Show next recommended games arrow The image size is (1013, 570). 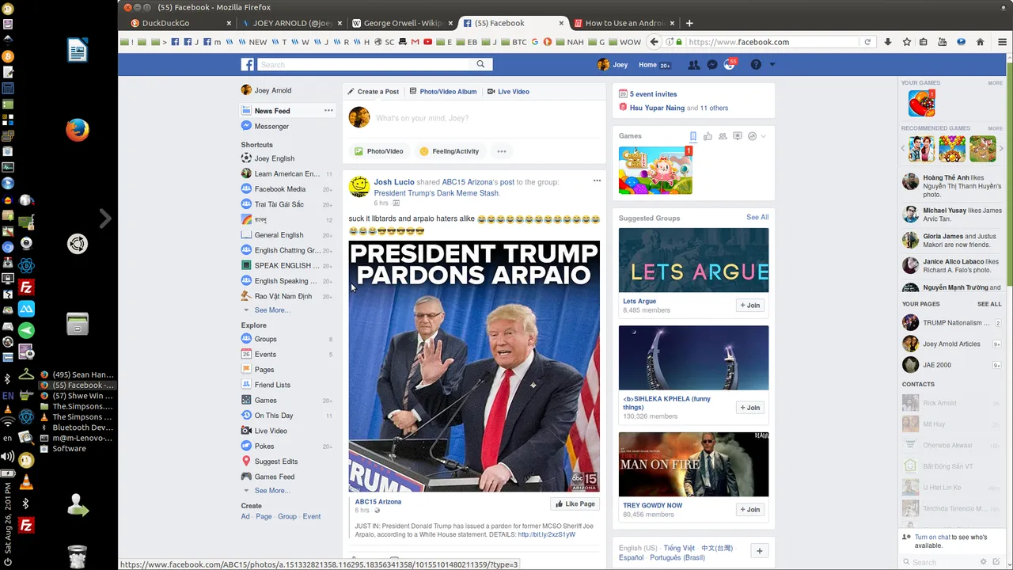pos(1001,148)
